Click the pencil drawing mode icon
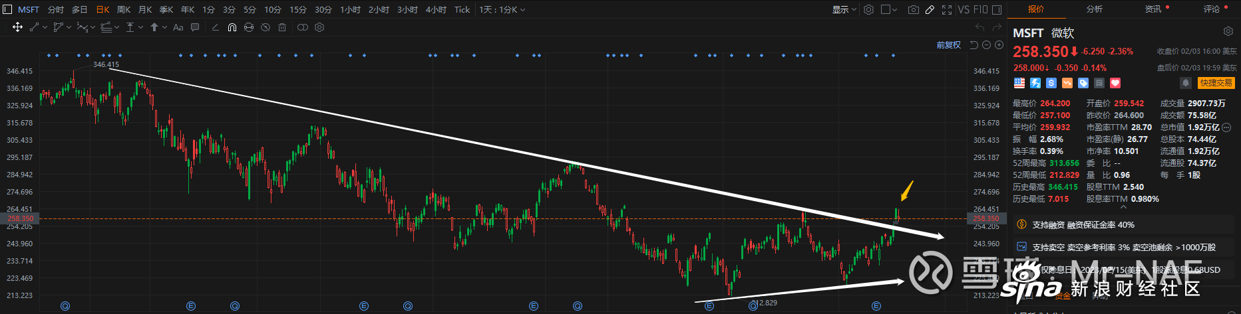The image size is (1241, 314). (x=930, y=9)
